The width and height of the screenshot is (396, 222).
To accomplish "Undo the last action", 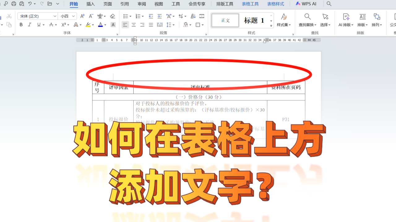I will [30, 4].
